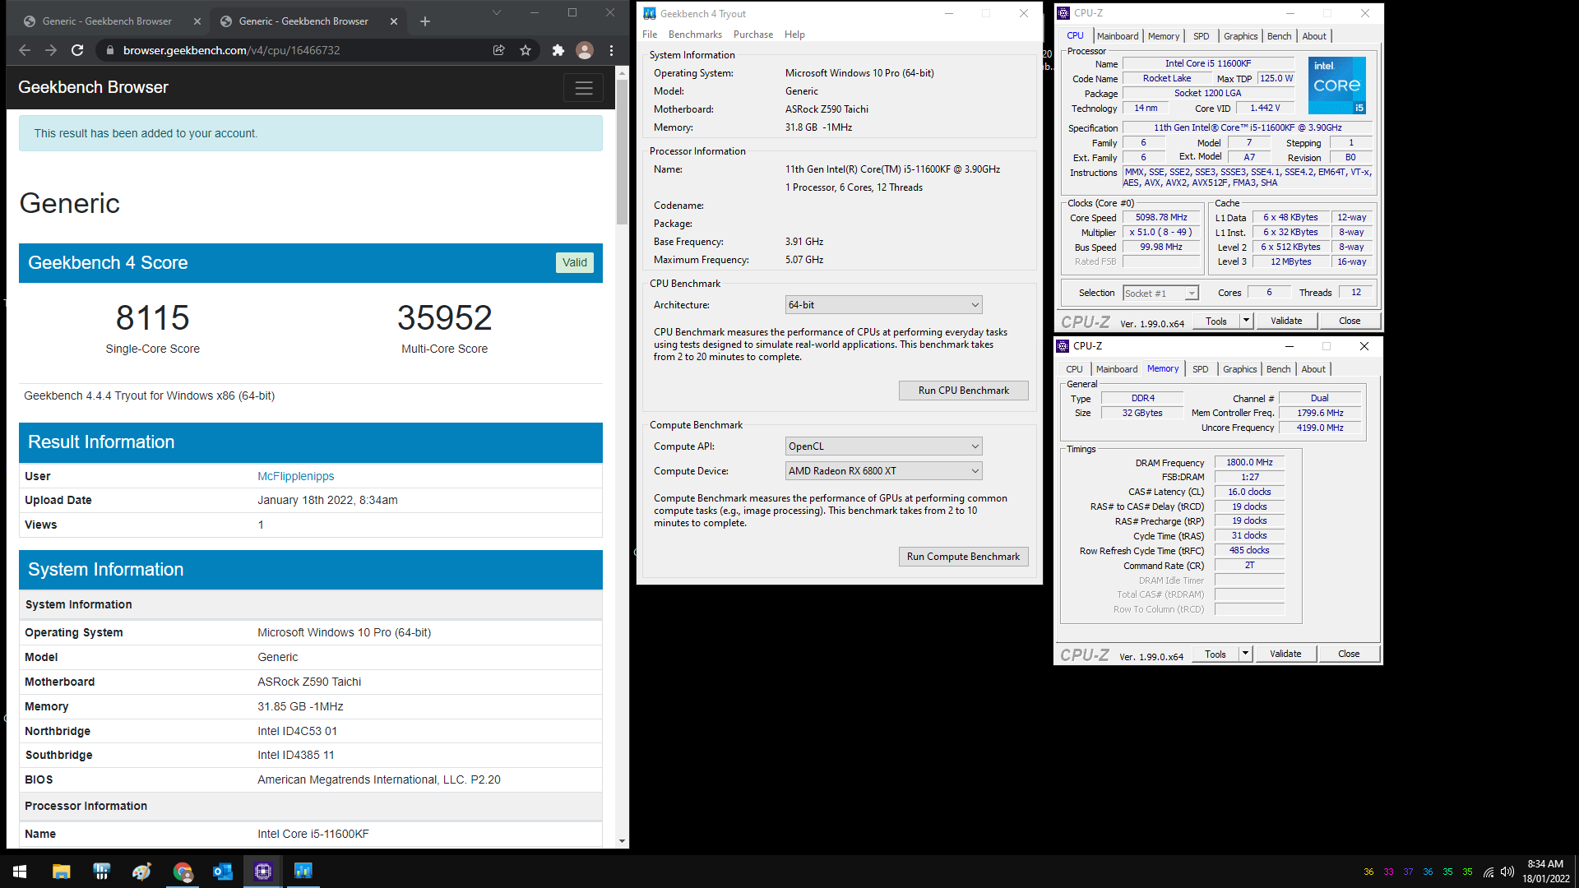Switch to Graphics tab in upper CPU-Z
The image size is (1579, 888).
pos(1240,36)
